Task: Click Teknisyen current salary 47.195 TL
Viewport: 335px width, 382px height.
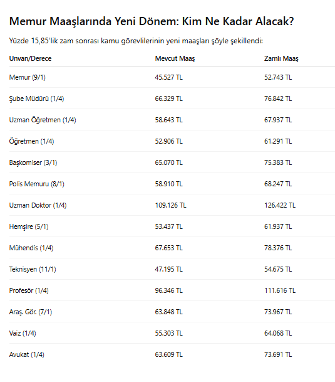Action: pyautogui.click(x=168, y=269)
